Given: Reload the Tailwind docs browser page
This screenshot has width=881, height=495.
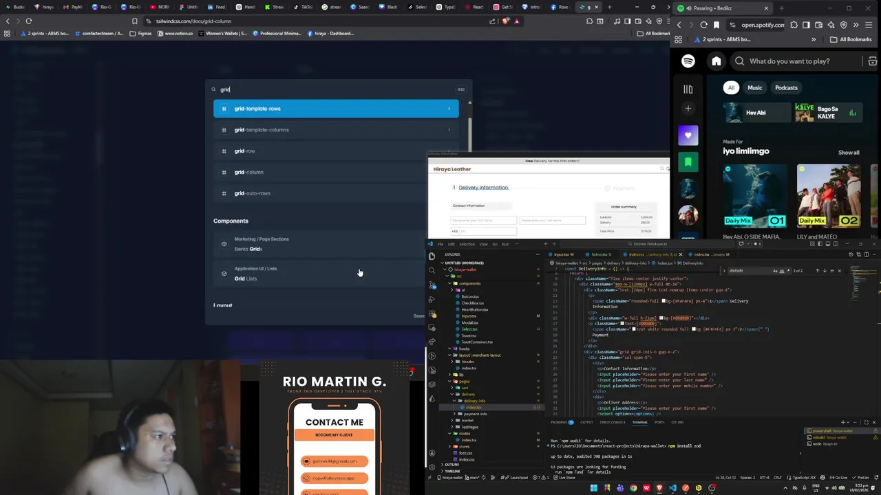Looking at the screenshot, I should pyautogui.click(x=29, y=21).
